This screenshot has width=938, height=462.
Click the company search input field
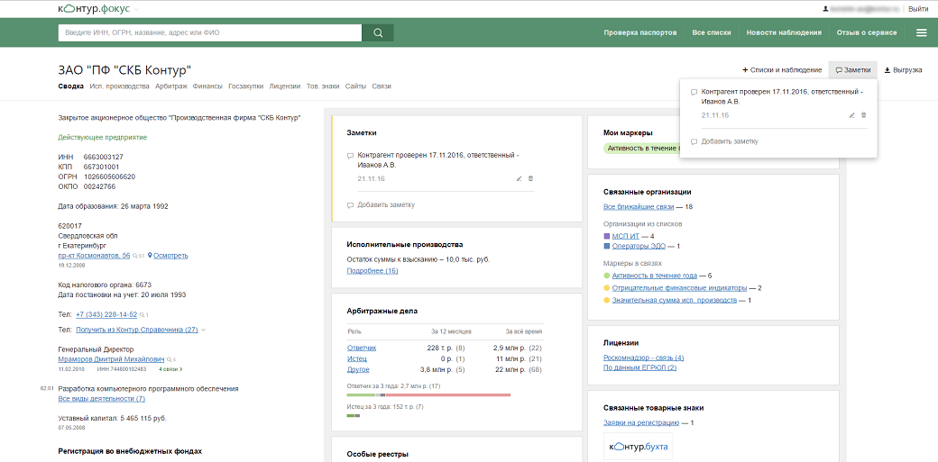tap(209, 33)
